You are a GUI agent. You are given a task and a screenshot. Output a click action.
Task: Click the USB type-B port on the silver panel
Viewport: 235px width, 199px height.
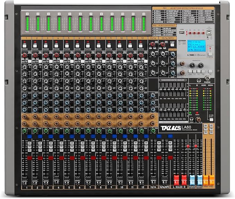209,33
